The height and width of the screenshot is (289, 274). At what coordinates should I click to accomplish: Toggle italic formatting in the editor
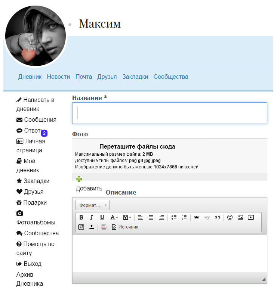point(92,217)
